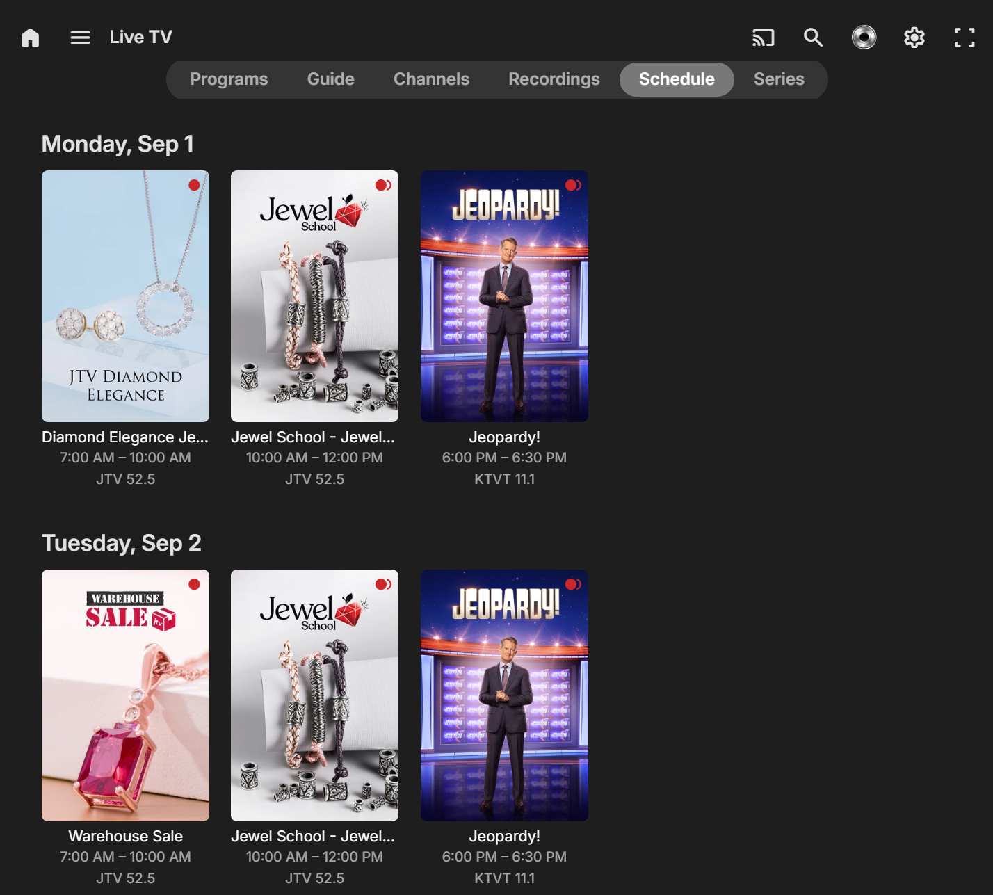This screenshot has width=993, height=895.
Task: Click recording indicator on Warehouse Sale card
Action: (x=194, y=584)
